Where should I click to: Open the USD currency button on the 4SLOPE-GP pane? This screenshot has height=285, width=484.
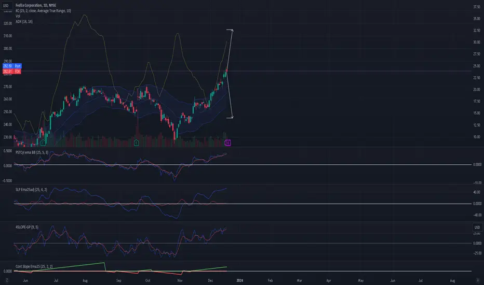477,227
